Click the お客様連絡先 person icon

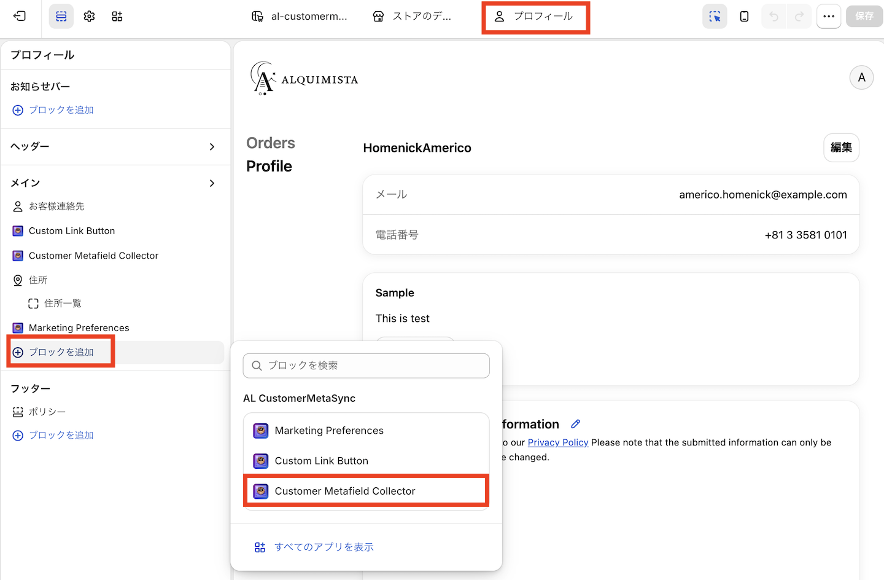18,206
